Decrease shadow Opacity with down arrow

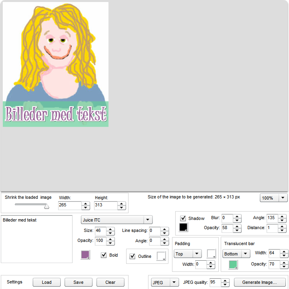click(237, 230)
